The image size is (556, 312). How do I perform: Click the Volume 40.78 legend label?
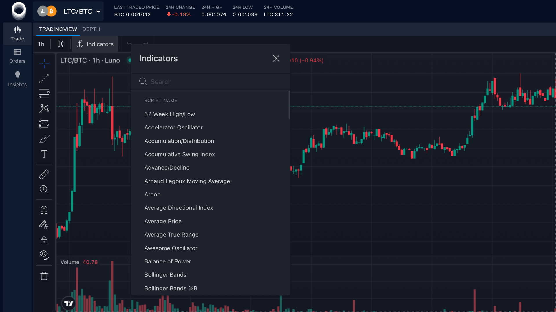[79, 262]
